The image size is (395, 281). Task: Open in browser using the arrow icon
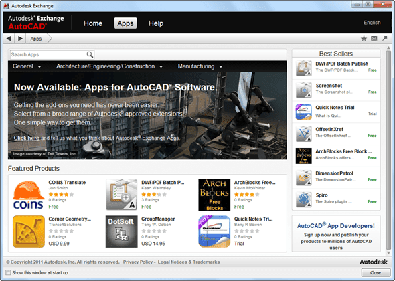pyautogui.click(x=385, y=39)
